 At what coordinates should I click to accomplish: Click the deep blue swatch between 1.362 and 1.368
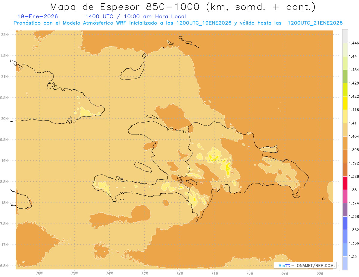345,223
